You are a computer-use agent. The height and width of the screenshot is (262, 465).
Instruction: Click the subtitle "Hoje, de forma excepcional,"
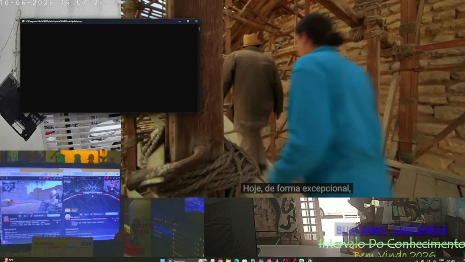pos(297,188)
